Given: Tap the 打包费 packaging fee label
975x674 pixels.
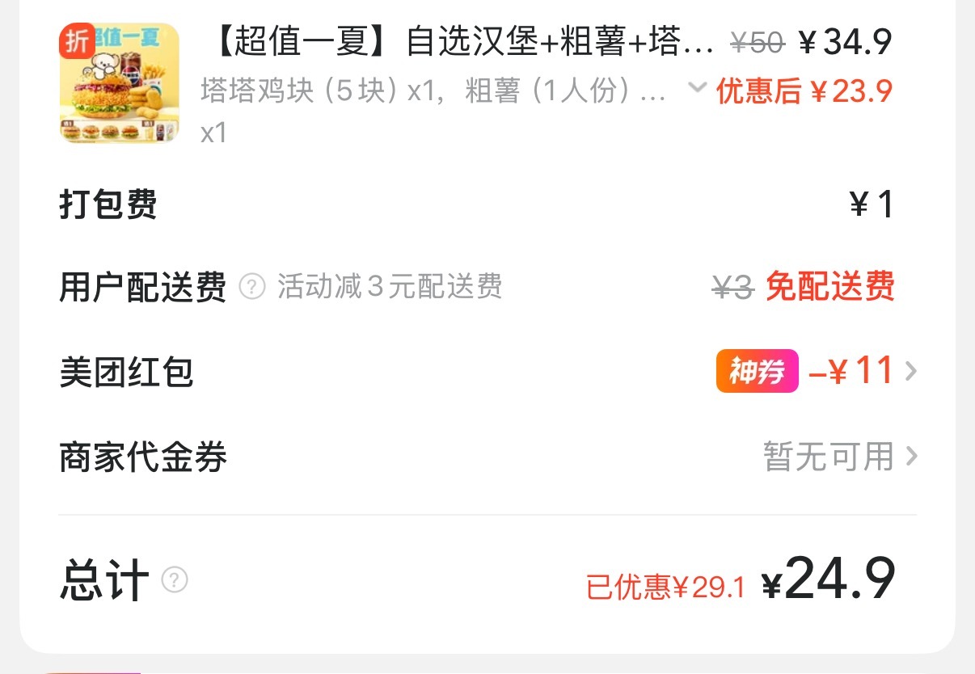Looking at the screenshot, I should point(108,204).
